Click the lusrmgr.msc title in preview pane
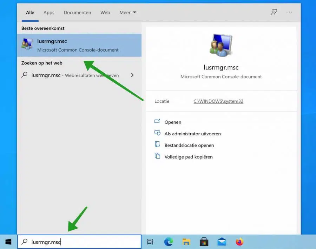 [x=221, y=67]
